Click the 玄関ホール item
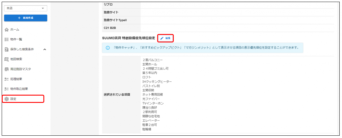 149,64
